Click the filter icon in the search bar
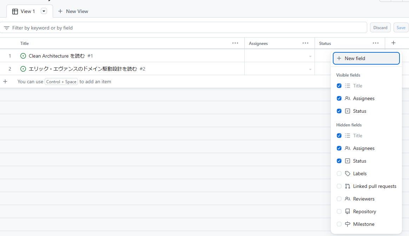409x236 pixels. click(7, 28)
